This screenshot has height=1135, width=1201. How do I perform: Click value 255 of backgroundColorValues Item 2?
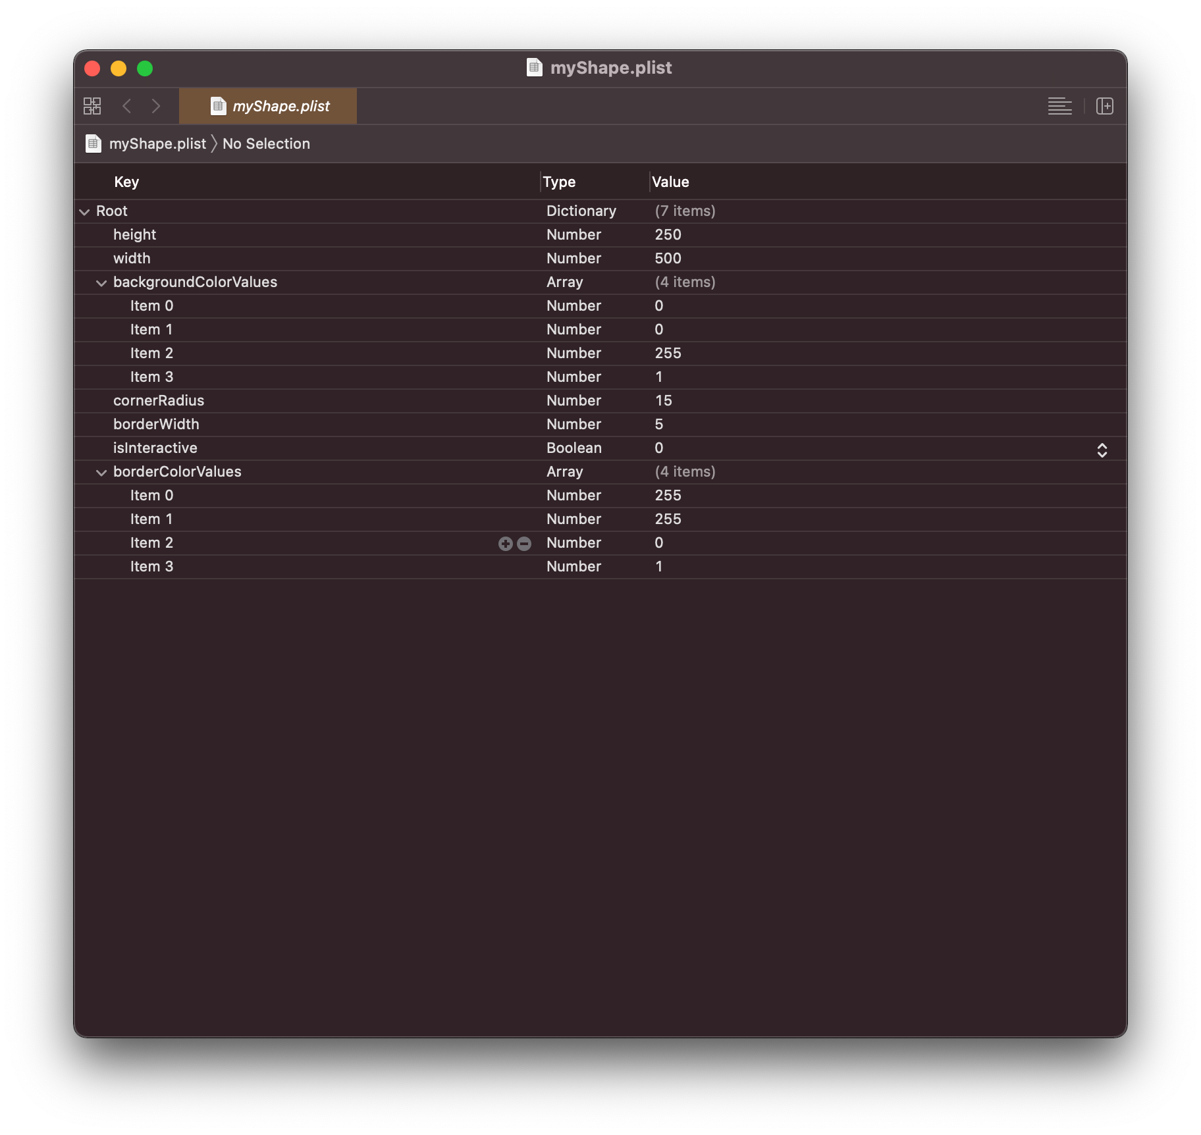pyautogui.click(x=668, y=353)
